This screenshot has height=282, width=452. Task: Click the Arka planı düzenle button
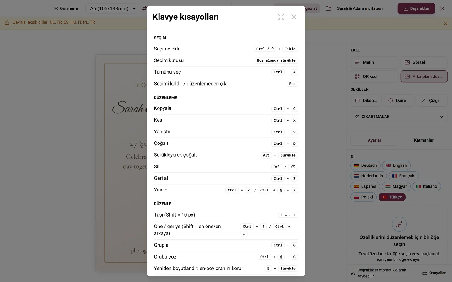point(424,76)
